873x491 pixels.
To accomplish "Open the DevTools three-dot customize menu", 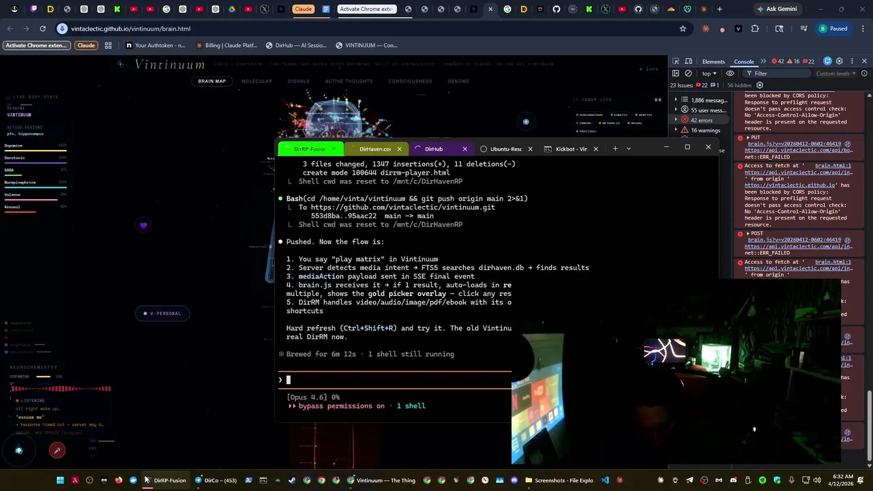I will coord(852,61).
